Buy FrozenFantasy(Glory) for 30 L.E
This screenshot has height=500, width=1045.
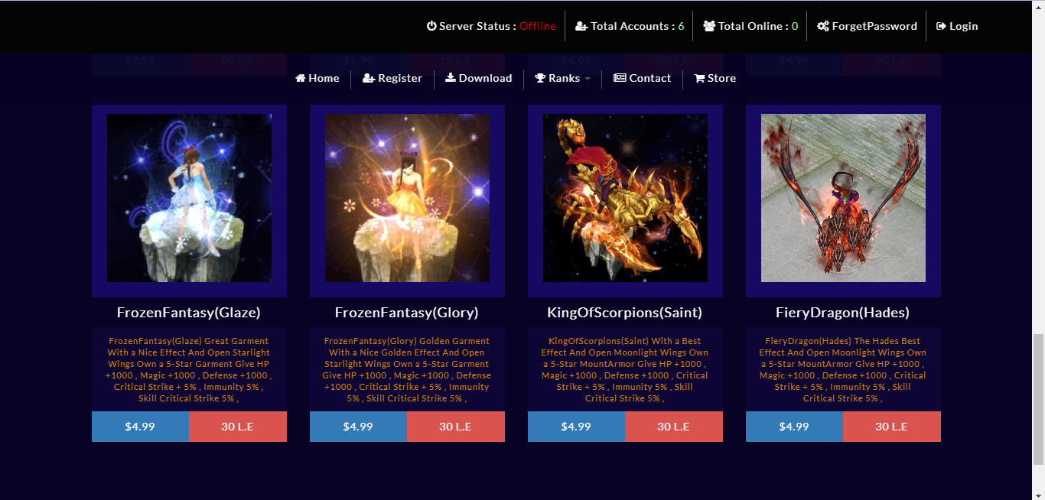point(456,427)
